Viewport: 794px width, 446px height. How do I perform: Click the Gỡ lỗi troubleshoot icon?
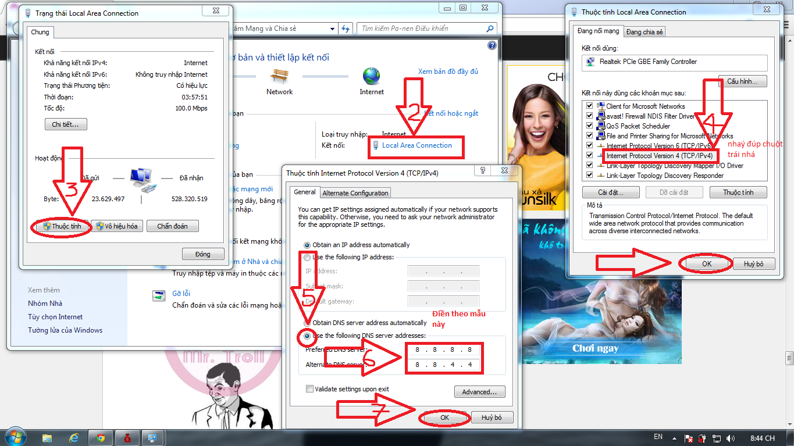coord(158,295)
